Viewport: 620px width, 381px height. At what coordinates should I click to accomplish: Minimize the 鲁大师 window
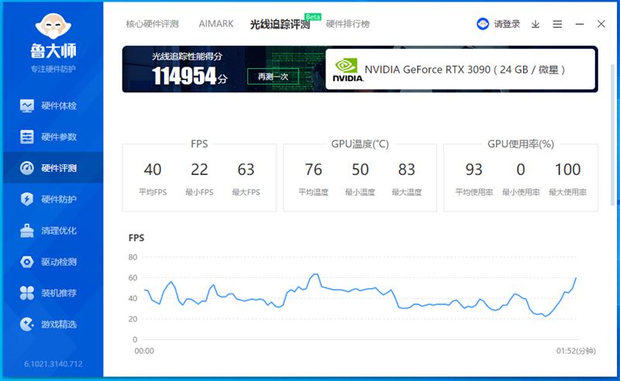point(580,24)
